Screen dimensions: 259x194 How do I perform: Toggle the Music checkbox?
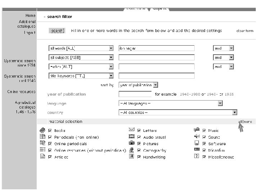(x=204, y=131)
